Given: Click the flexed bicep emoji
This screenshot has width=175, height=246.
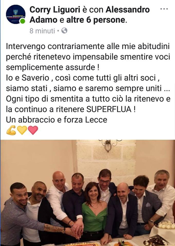Looking at the screenshot, I should 11,130.
